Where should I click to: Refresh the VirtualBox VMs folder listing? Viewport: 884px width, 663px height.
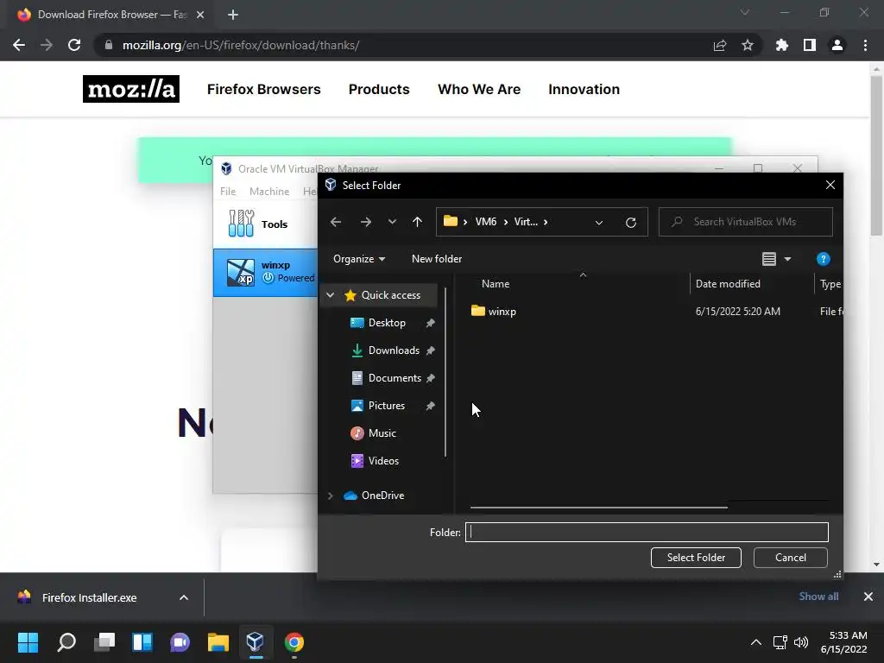click(x=631, y=222)
